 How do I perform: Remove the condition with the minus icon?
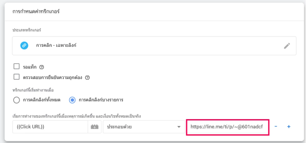276,127
